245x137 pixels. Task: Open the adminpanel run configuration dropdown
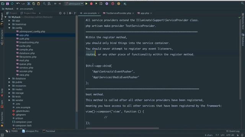pyautogui.click(x=74, y=4)
